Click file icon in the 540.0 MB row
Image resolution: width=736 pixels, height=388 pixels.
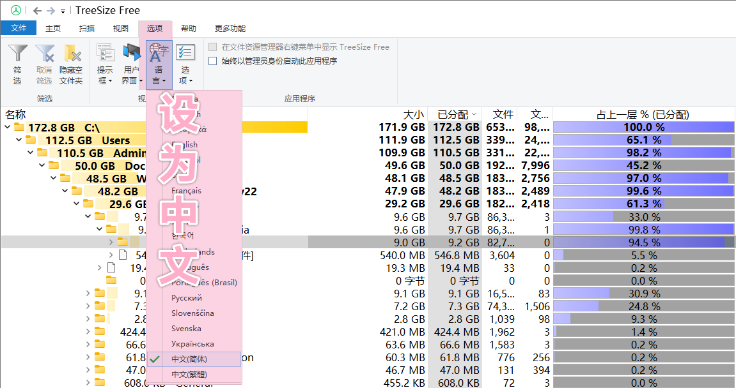coord(123,255)
